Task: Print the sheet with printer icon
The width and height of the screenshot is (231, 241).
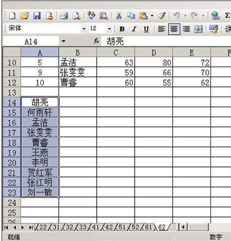Action: (64, 16)
